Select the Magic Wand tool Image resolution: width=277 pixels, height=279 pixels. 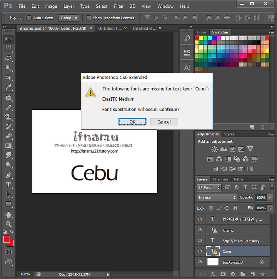(8, 68)
